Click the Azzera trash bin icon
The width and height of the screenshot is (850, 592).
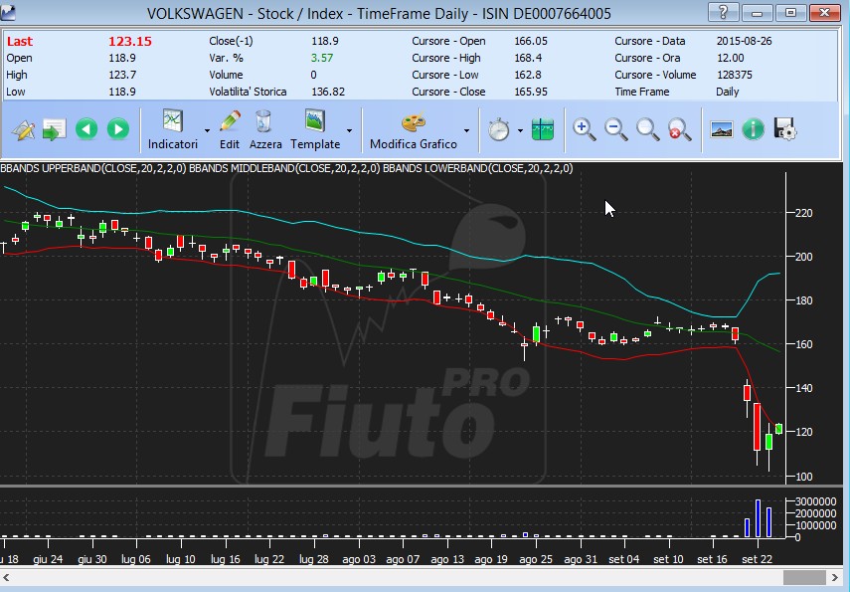coord(265,129)
